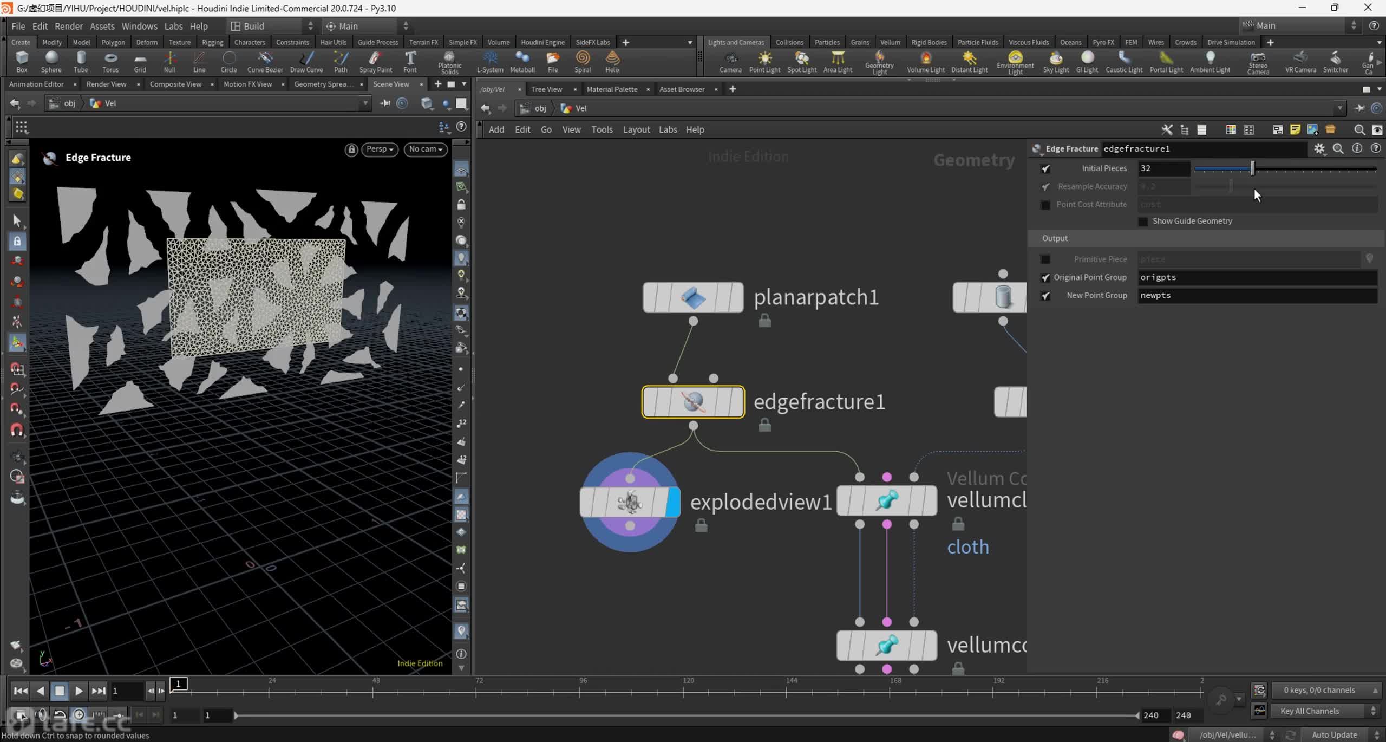
Task: Open the network editor Add menu
Action: [496, 129]
